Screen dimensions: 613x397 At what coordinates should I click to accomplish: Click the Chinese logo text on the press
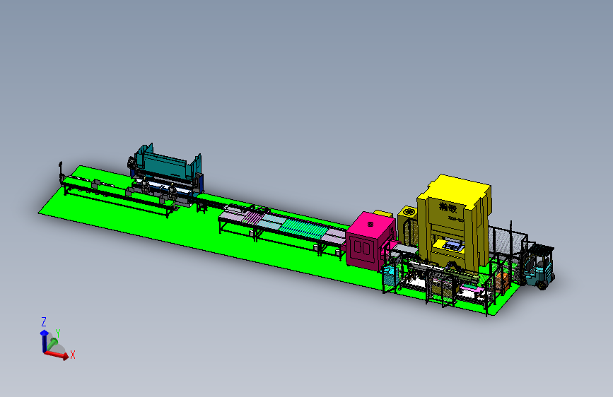448,207
